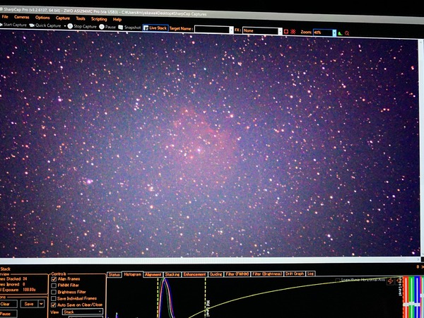Switch to the Filter (FWHM) tab

(237, 274)
